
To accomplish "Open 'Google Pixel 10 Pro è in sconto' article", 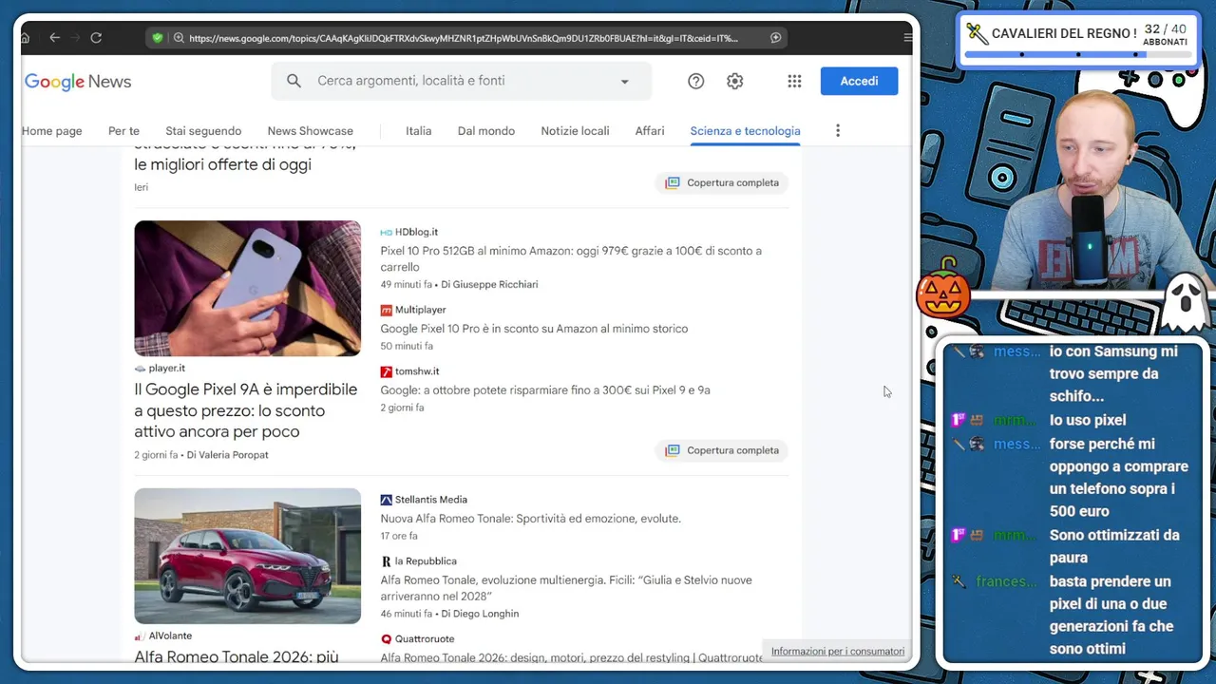I will click(534, 329).
